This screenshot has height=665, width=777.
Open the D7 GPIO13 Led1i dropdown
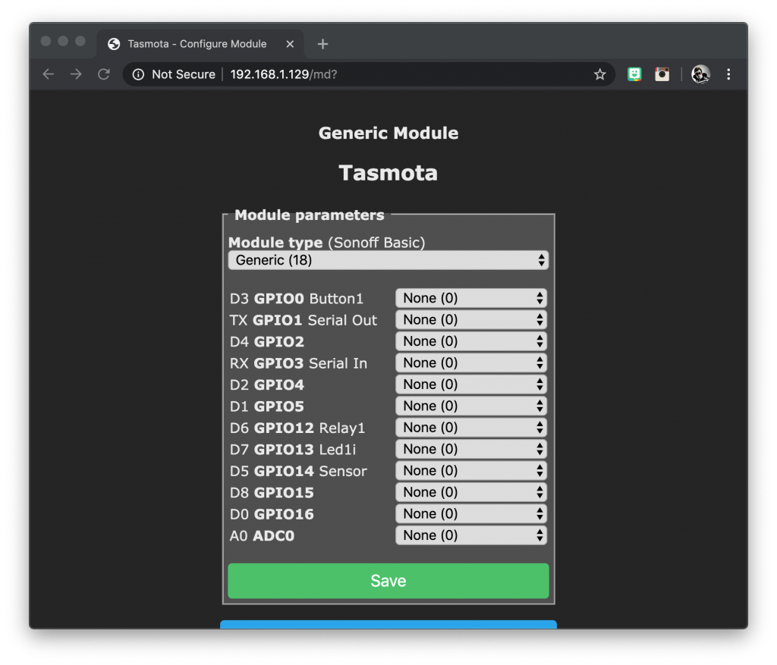click(x=471, y=449)
